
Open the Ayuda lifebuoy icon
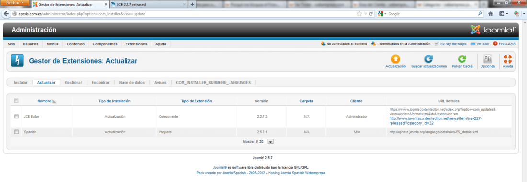(x=507, y=59)
